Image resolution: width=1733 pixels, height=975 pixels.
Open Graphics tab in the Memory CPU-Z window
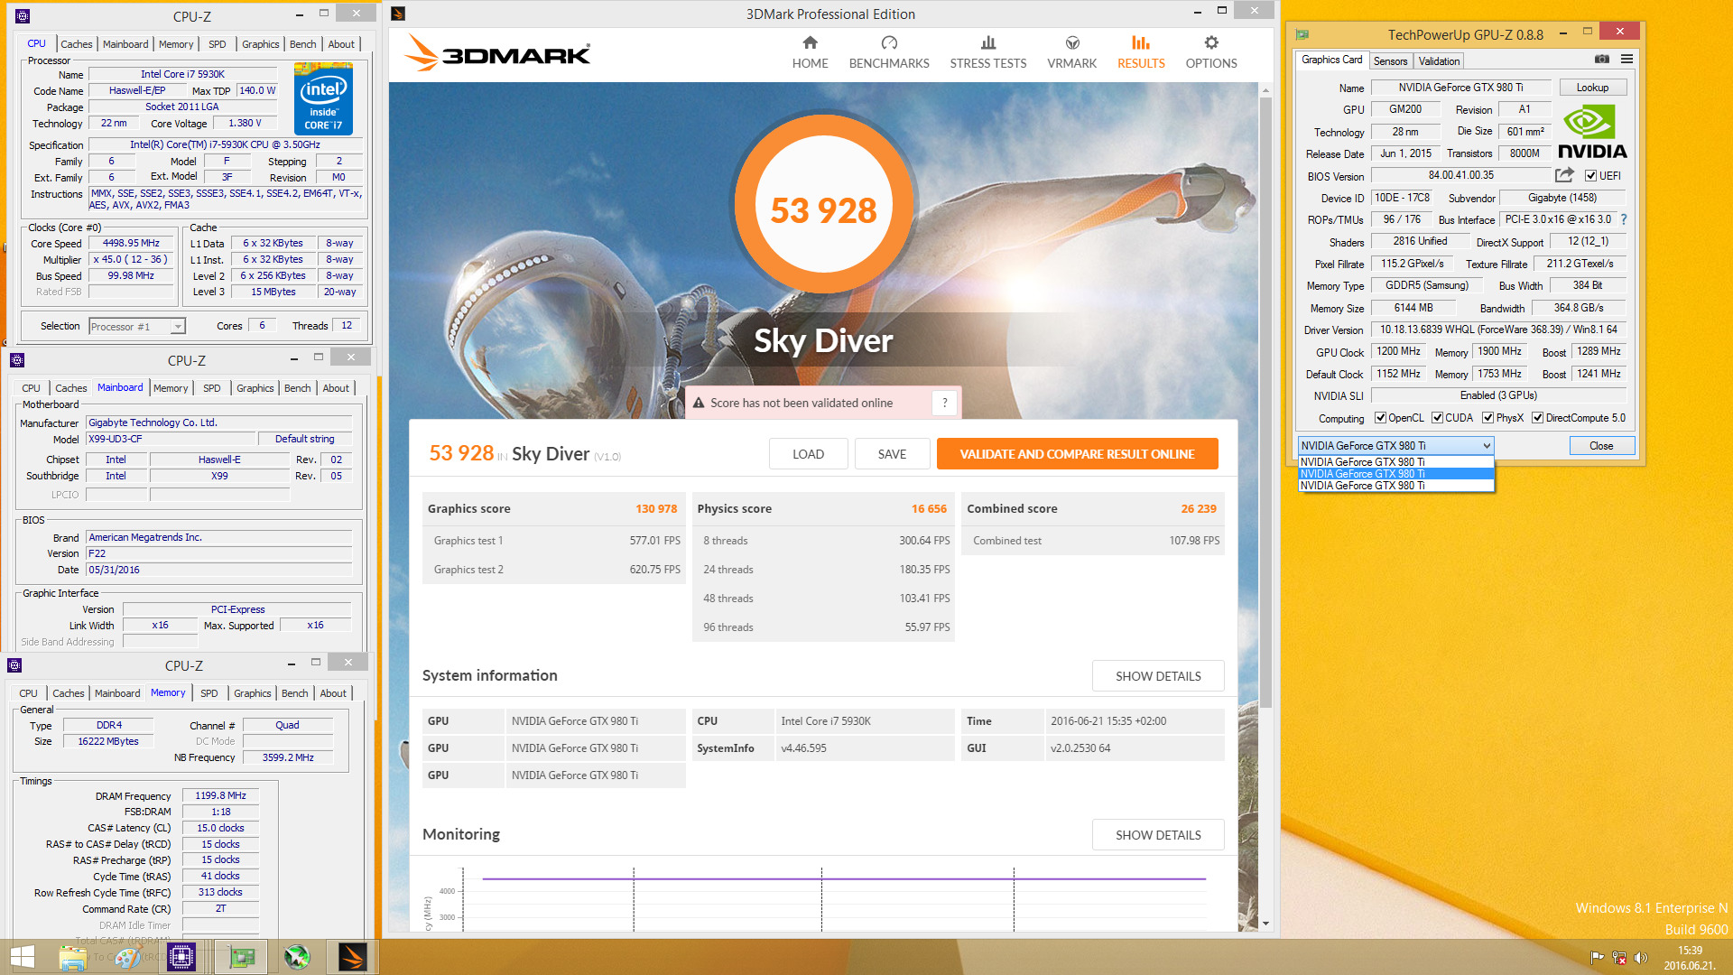tap(252, 693)
